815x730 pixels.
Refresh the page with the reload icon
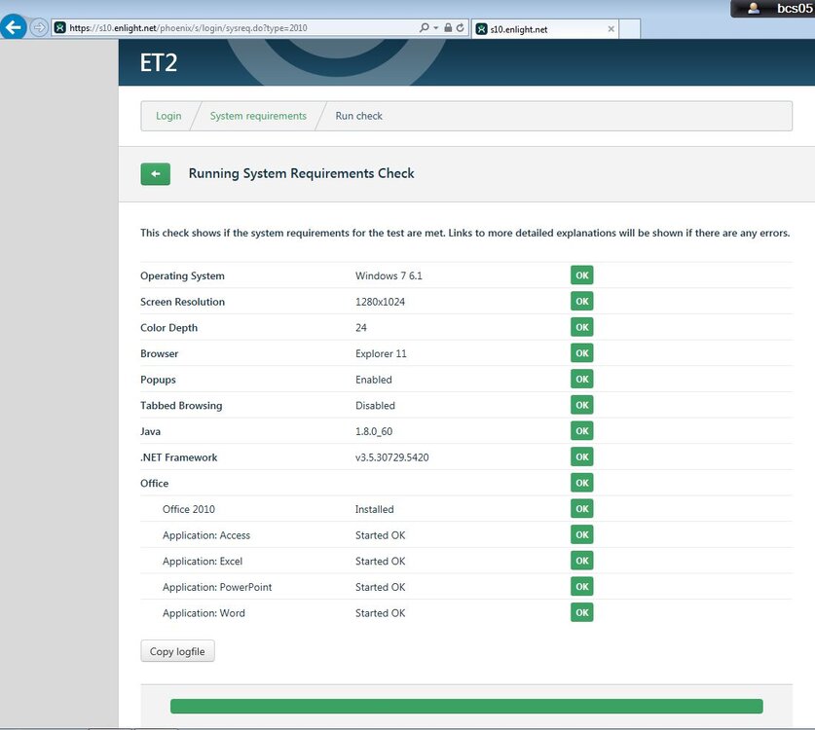pos(461,27)
